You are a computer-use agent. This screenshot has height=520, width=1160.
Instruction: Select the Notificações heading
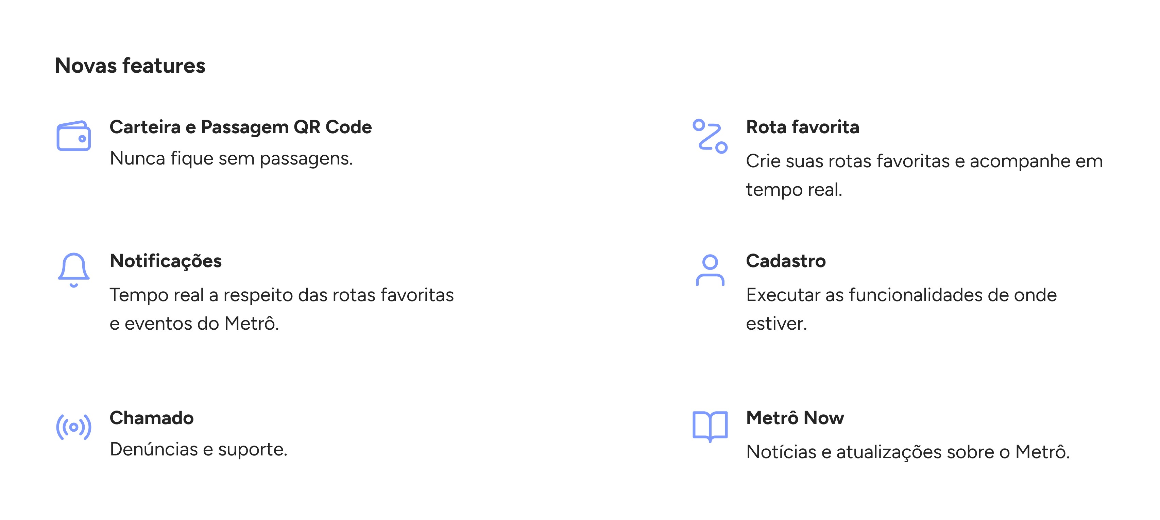click(166, 262)
